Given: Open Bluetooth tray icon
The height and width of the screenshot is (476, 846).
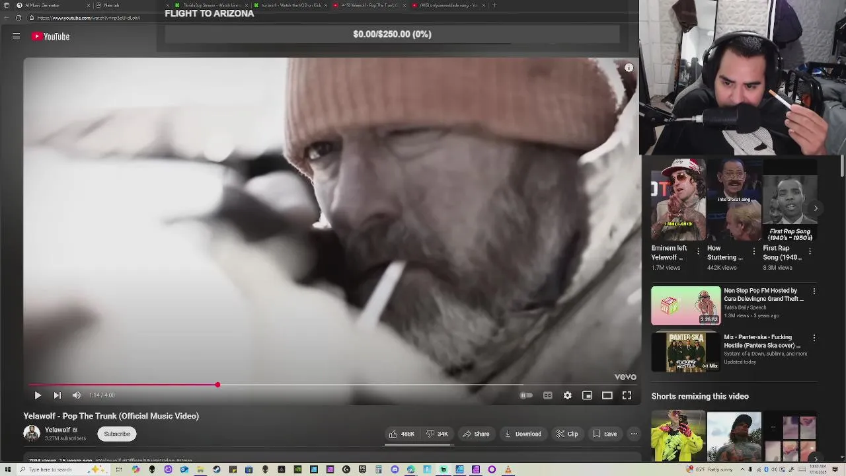Looking at the screenshot, I should 766,469.
